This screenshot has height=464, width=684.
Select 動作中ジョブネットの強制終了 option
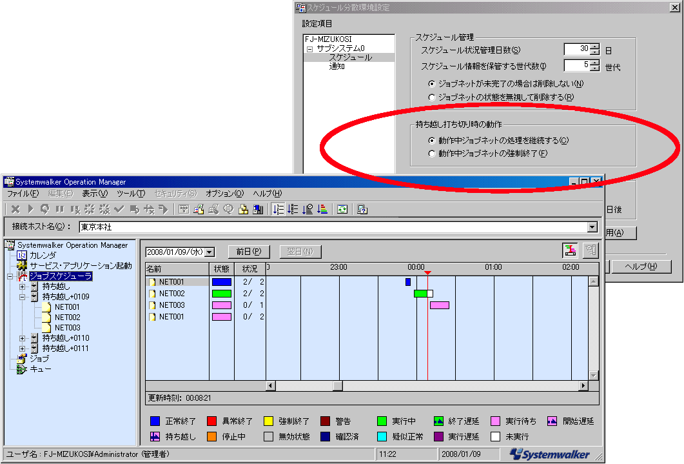click(x=432, y=154)
